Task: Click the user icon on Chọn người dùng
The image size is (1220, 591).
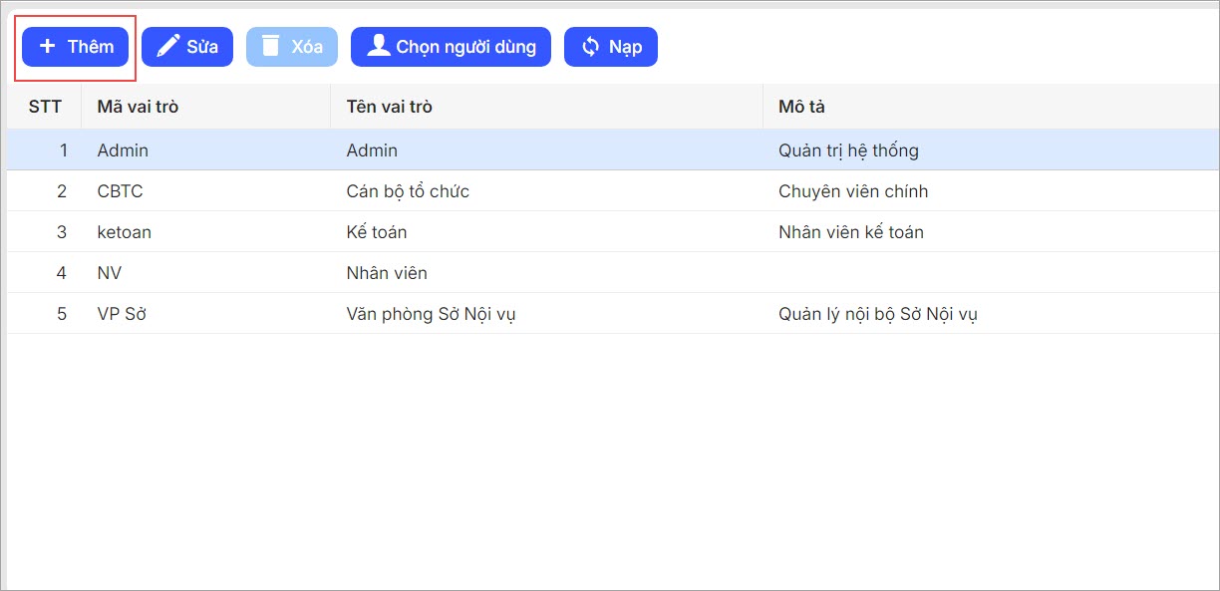Action: [379, 46]
